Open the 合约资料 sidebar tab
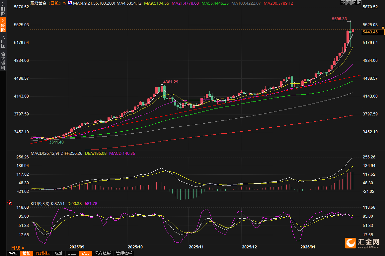The image size is (385, 256). 3,61
